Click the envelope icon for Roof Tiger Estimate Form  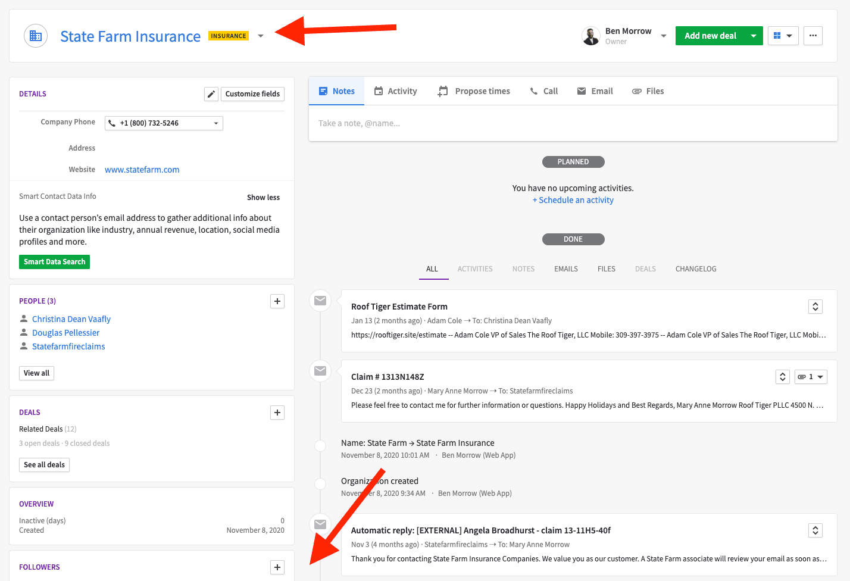click(x=320, y=301)
